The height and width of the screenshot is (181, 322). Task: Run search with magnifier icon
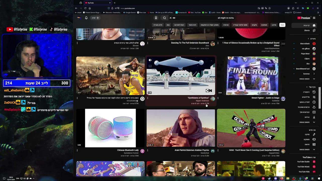point(165,18)
